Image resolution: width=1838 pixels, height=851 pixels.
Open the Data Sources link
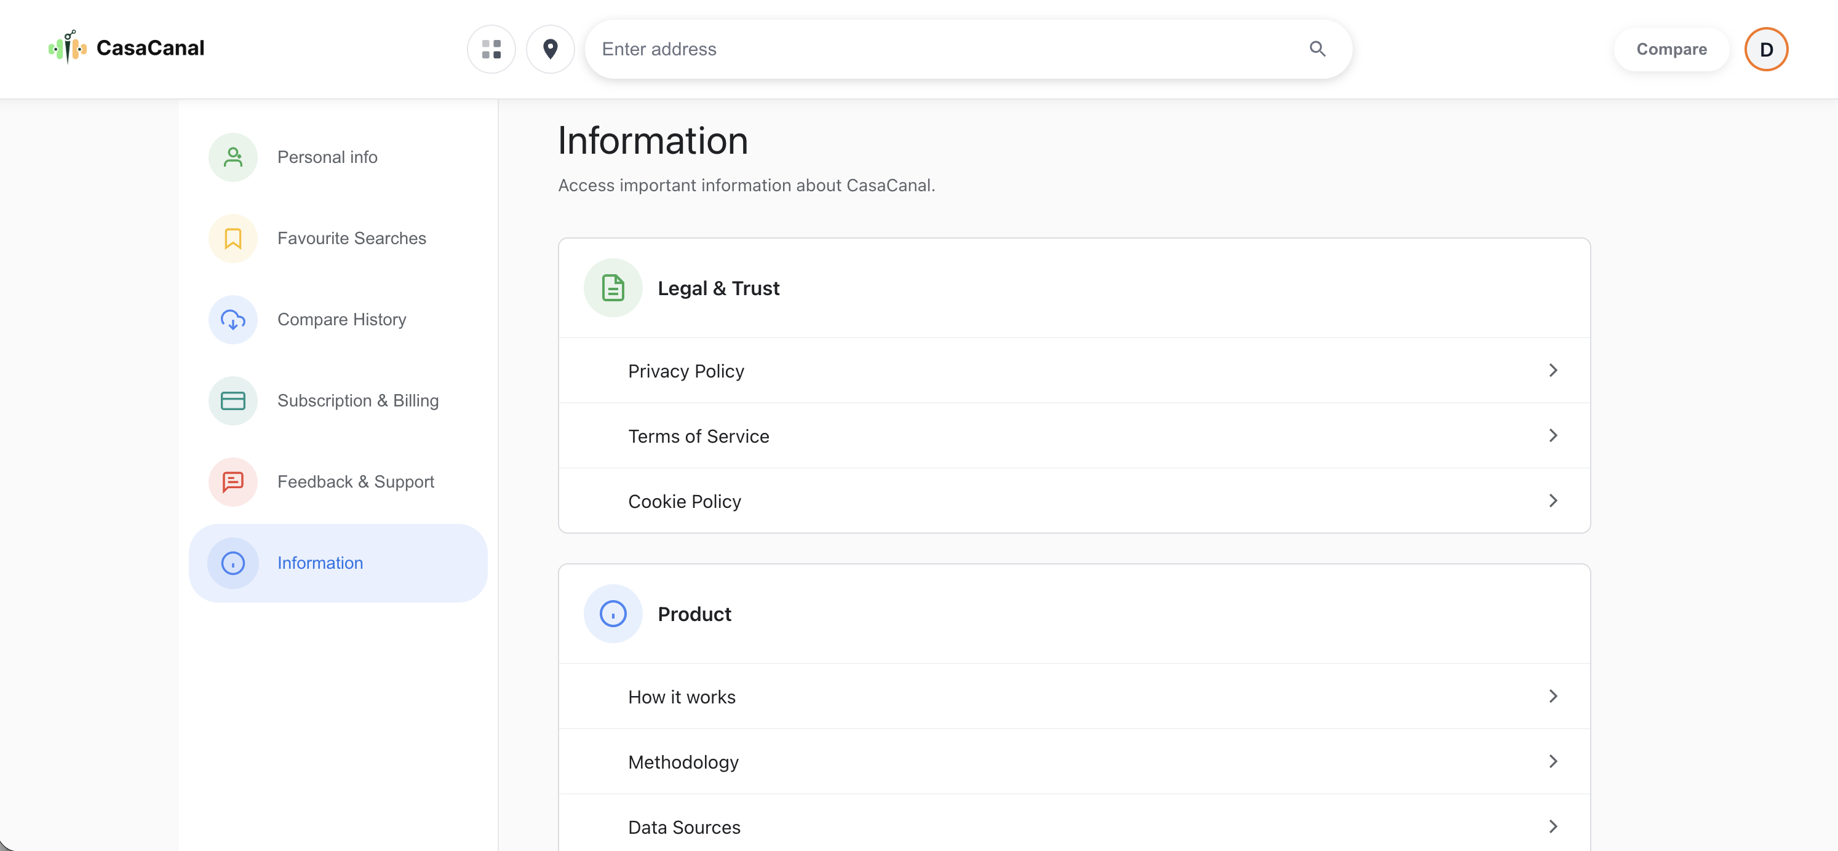pyautogui.click(x=683, y=827)
